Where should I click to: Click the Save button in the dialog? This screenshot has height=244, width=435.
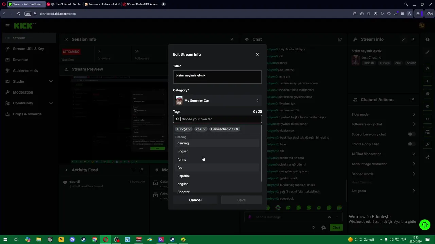[241, 200]
